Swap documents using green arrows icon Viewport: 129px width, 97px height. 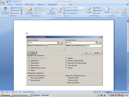click(64, 50)
